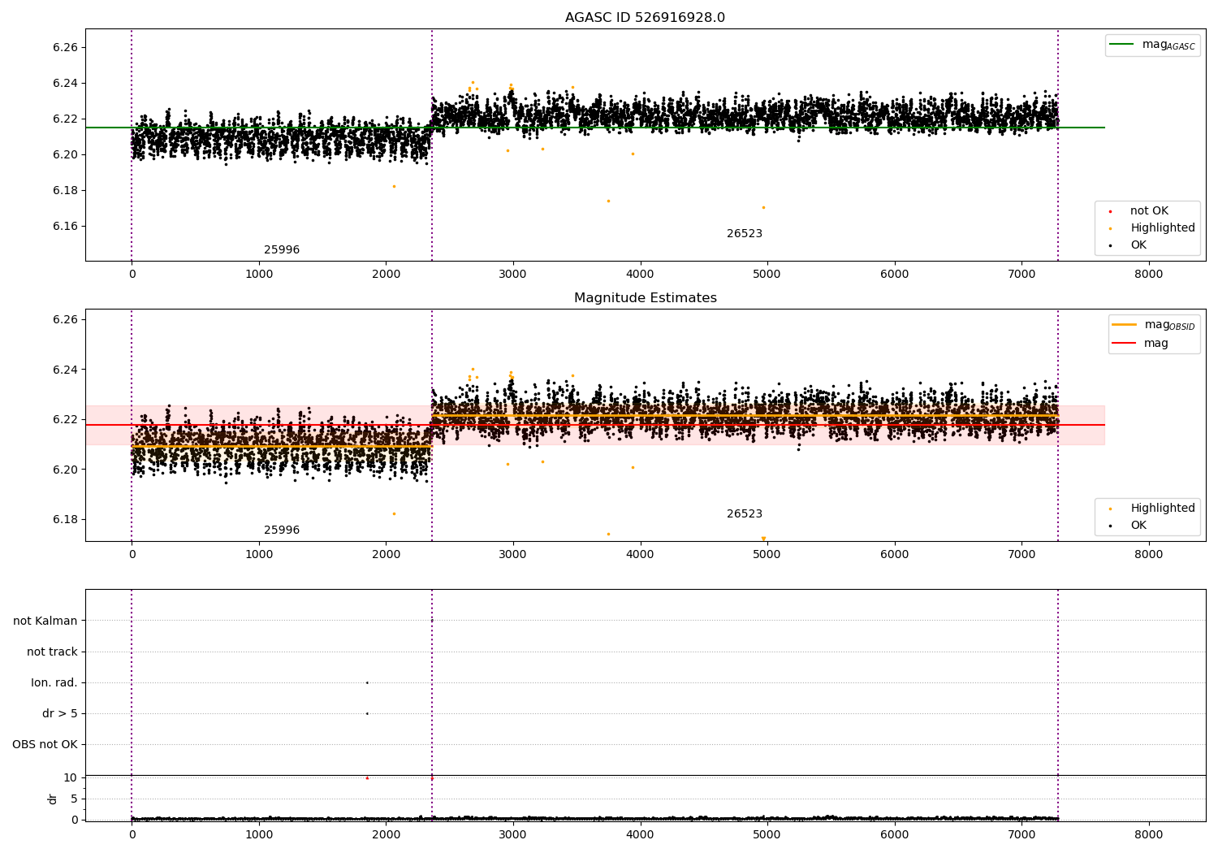
Task: Click the obsid label "26523" in the top plot
Action: click(745, 234)
